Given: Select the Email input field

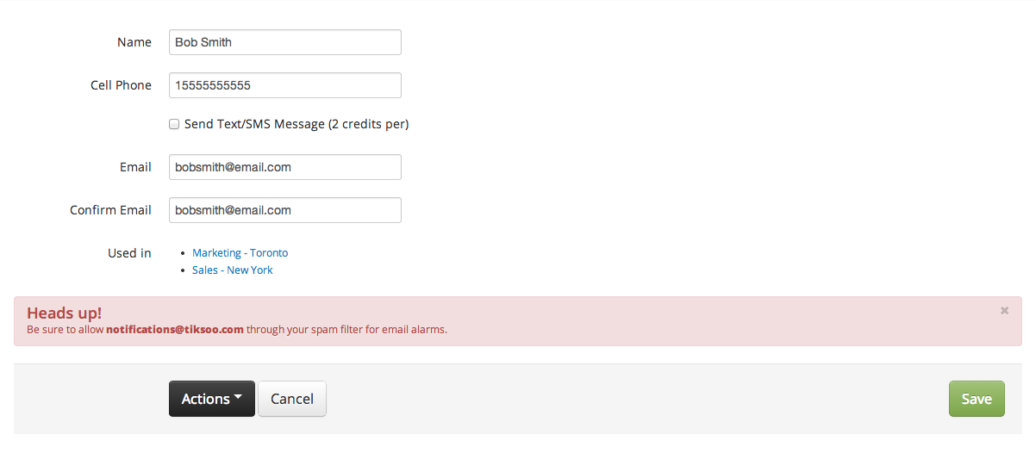Looking at the screenshot, I should click(x=284, y=167).
